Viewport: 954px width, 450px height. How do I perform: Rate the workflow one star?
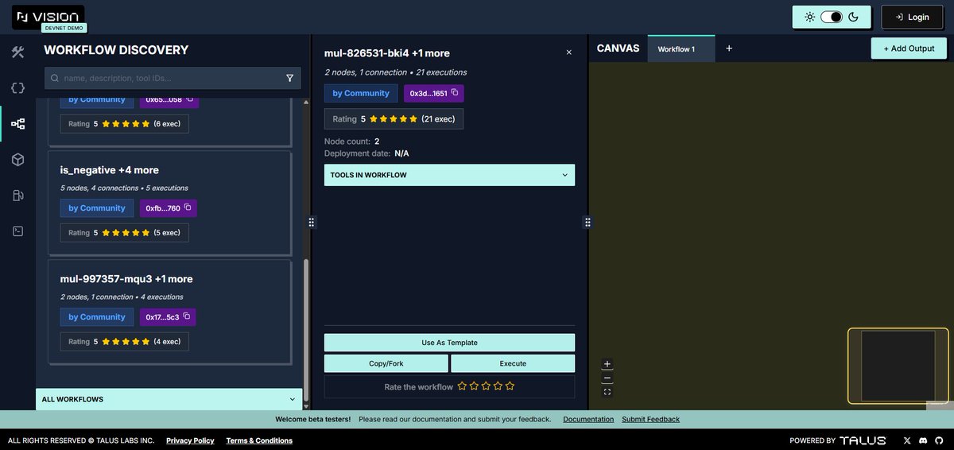pyautogui.click(x=462, y=386)
